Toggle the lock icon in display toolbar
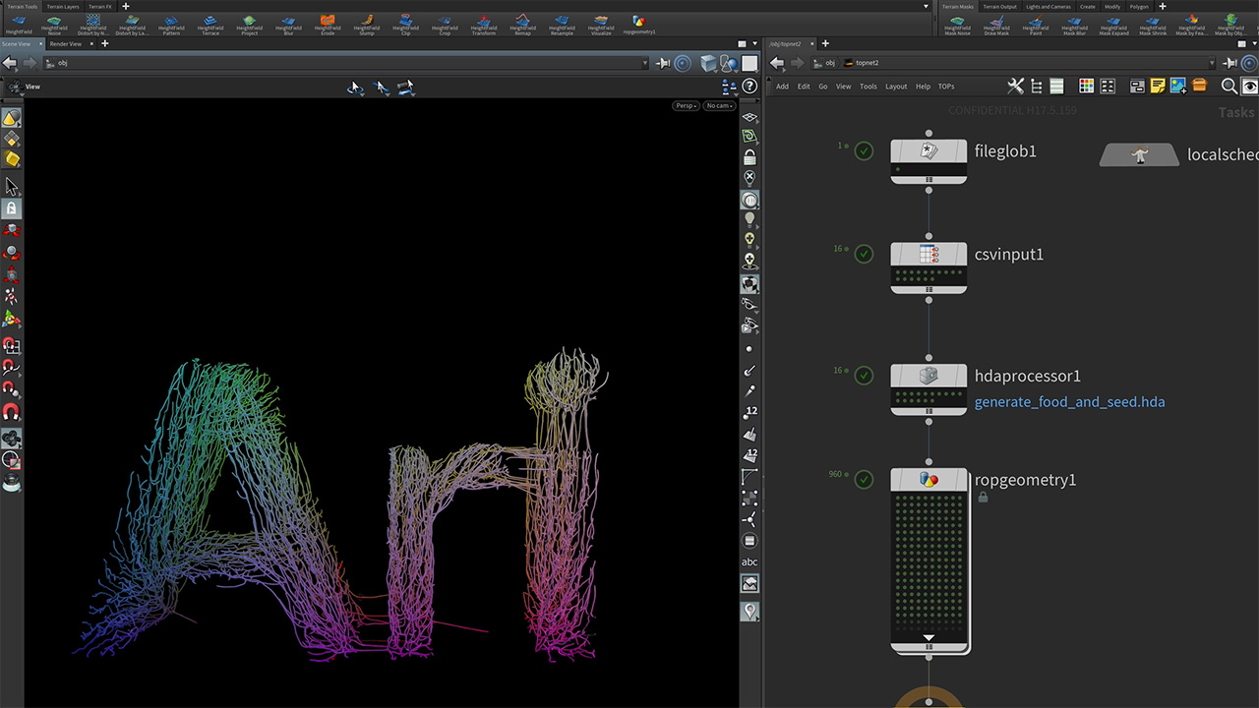This screenshot has width=1259, height=708. (x=749, y=157)
